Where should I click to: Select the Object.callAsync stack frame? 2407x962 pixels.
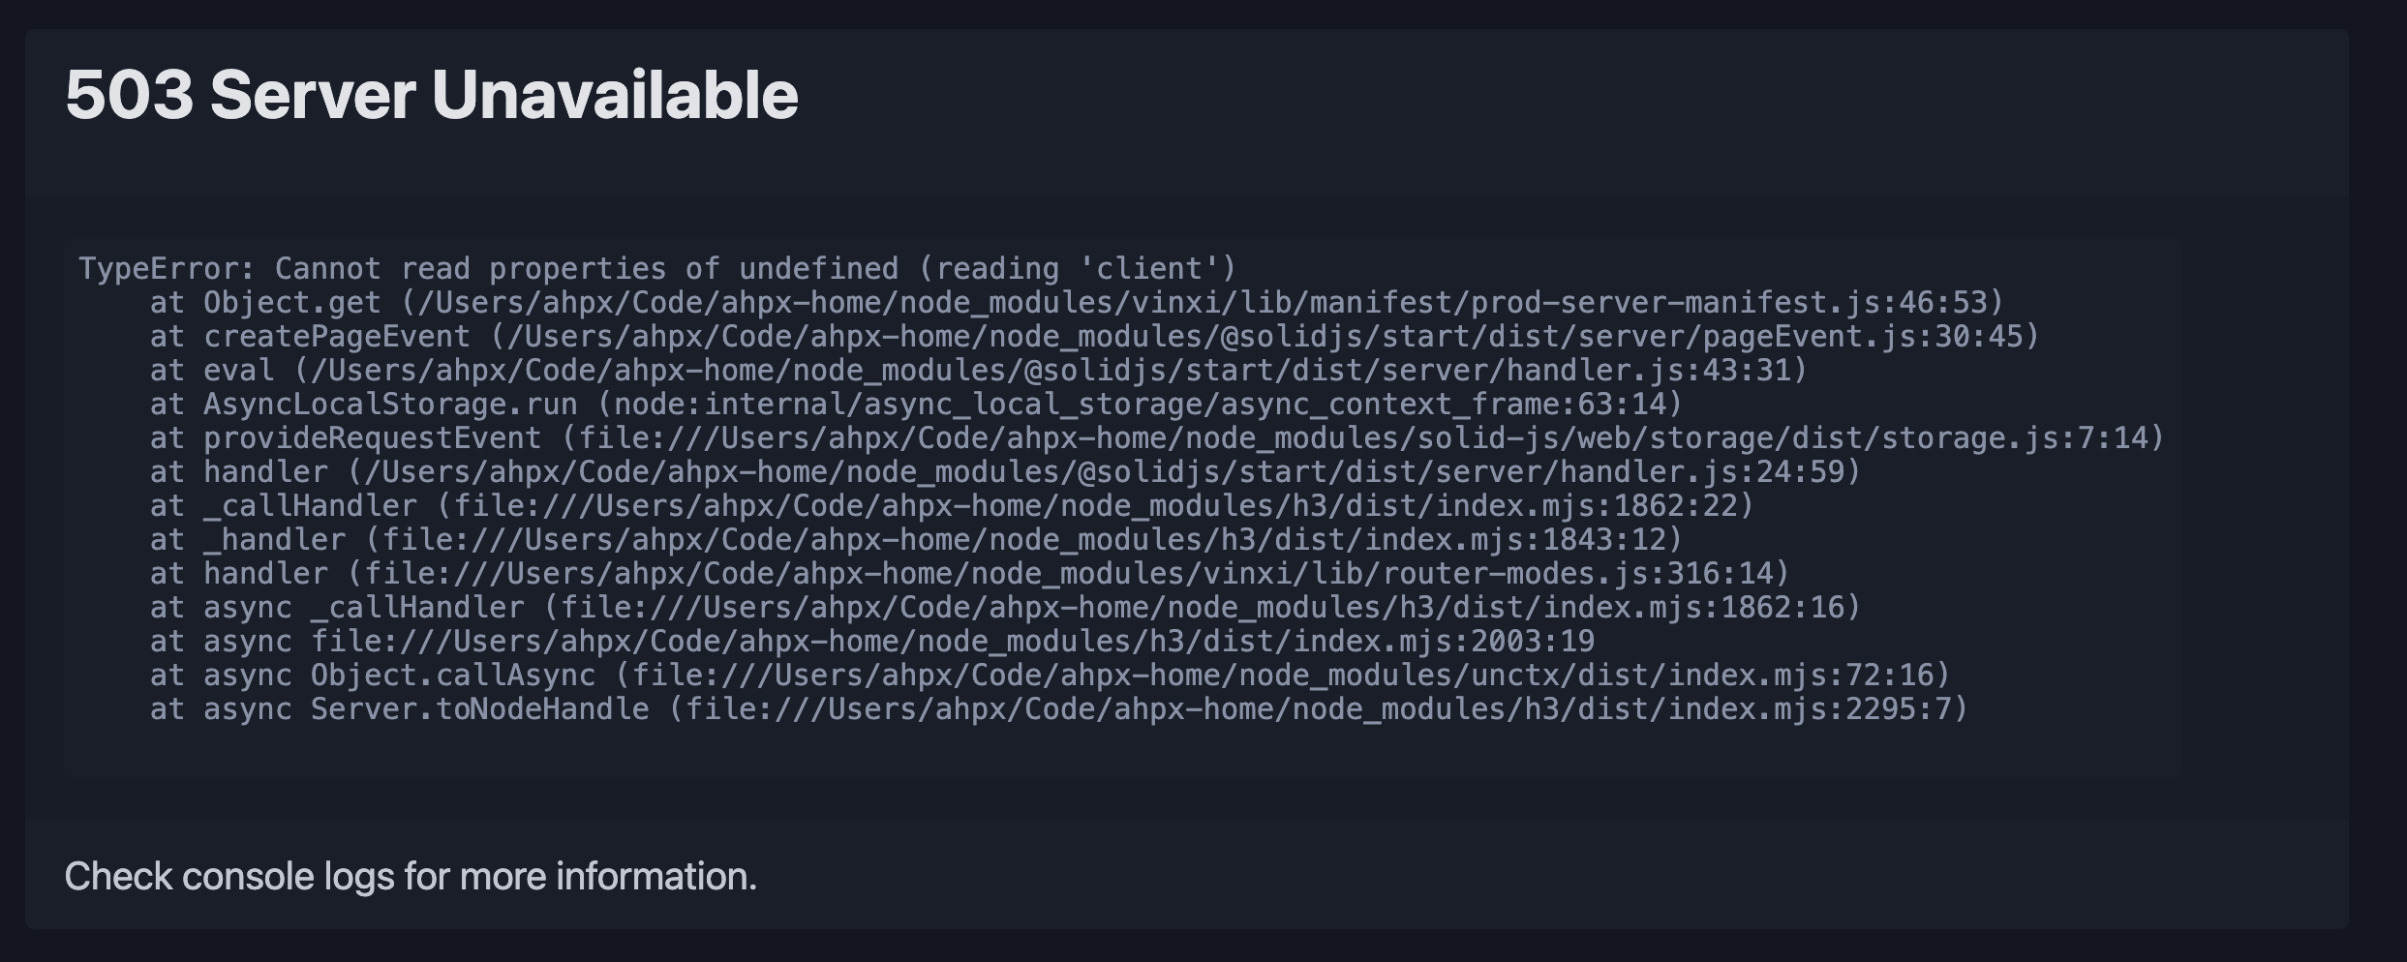[452, 676]
